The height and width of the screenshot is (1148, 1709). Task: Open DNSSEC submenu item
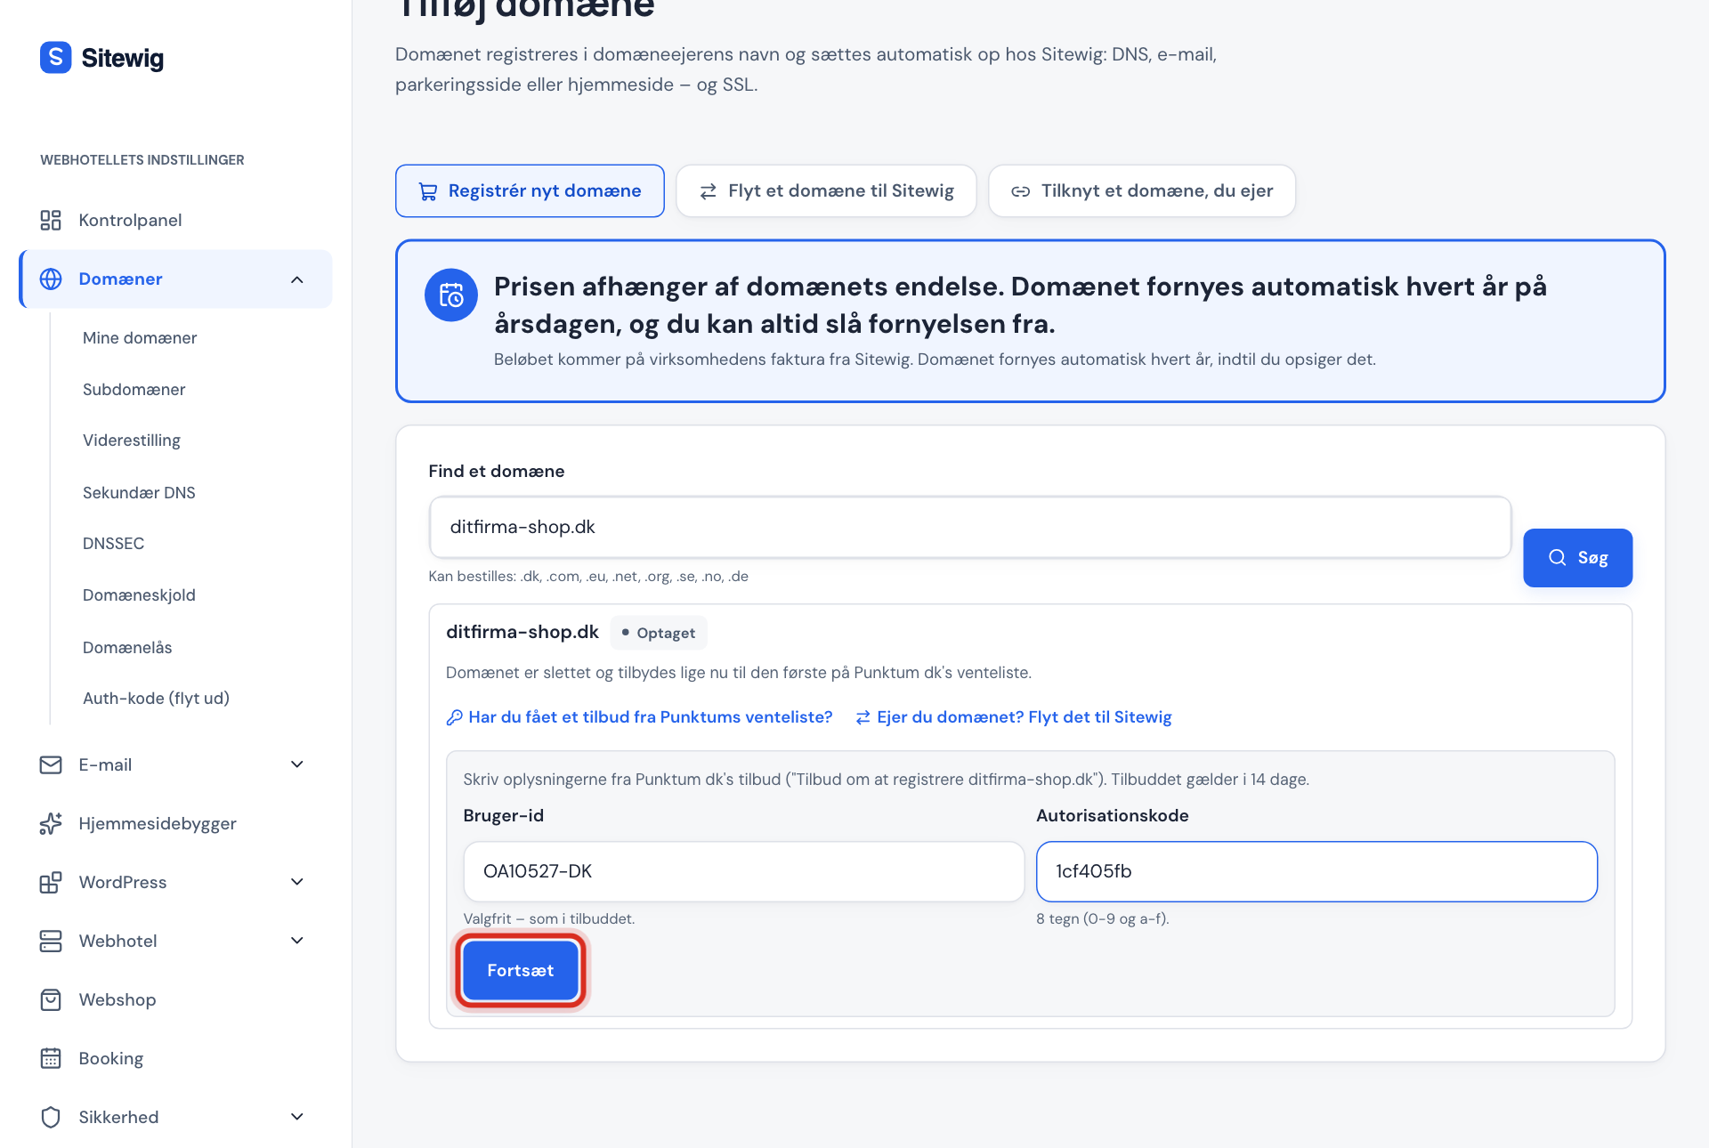(x=113, y=544)
